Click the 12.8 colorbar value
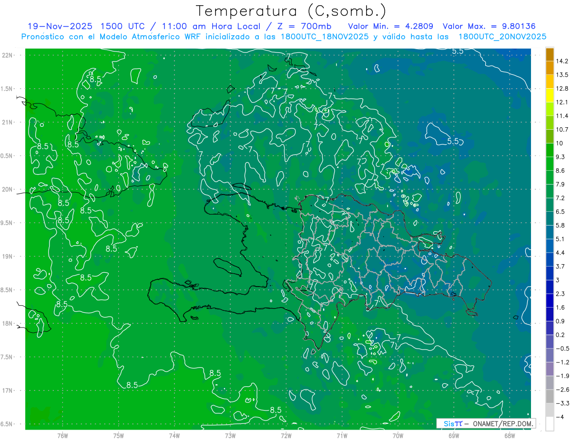Image resolution: width=572 pixels, height=442 pixels. point(562,89)
